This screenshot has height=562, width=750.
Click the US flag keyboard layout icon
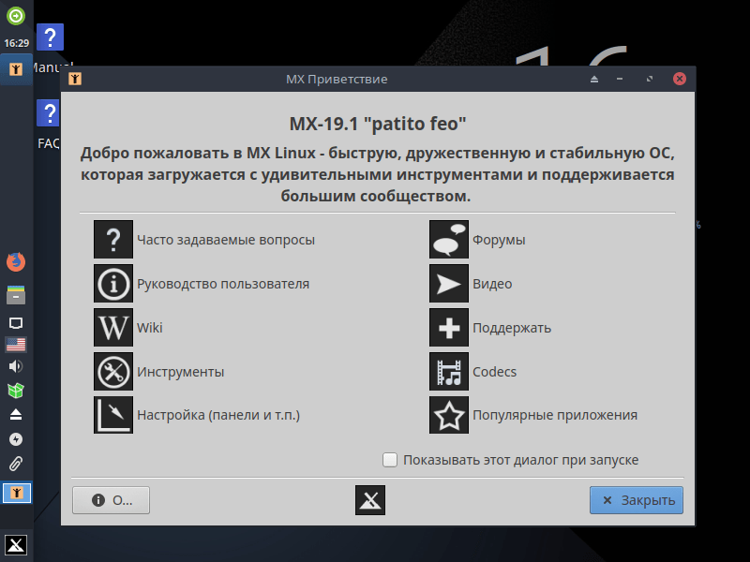pyautogui.click(x=16, y=345)
